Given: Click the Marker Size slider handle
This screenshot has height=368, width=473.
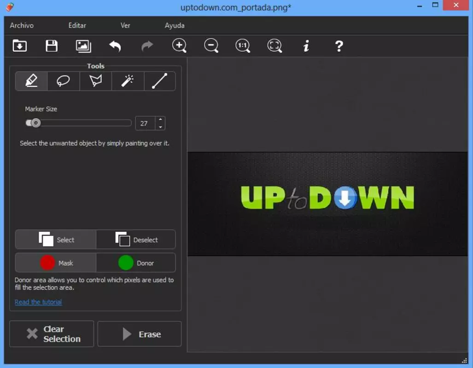Looking at the screenshot, I should click(x=35, y=123).
